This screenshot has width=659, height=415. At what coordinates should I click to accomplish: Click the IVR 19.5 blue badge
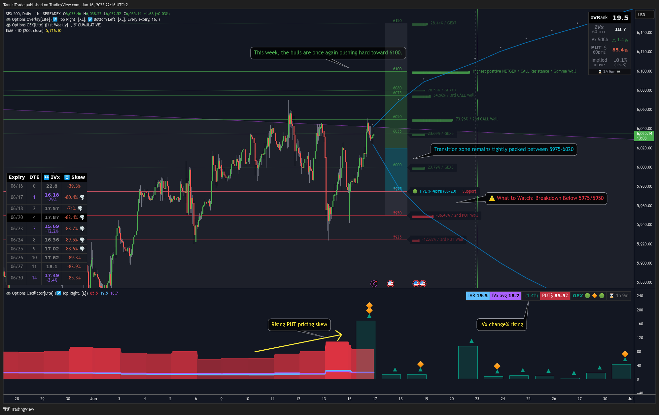477,296
